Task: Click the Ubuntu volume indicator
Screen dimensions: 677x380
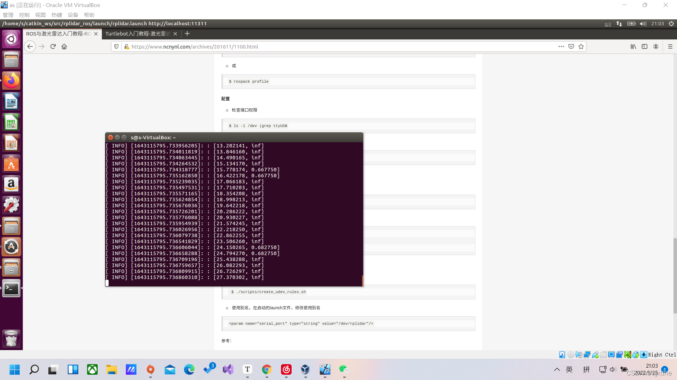Action: pos(643,24)
